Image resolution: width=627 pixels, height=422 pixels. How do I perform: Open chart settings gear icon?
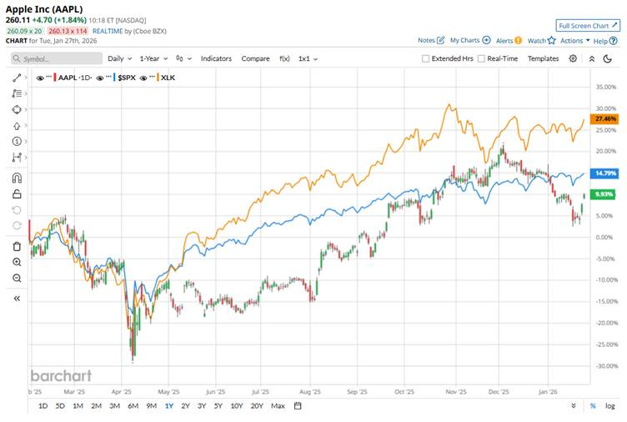click(x=573, y=58)
